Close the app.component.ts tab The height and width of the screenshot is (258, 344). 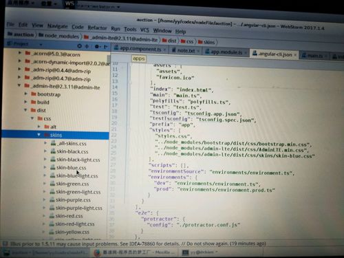164,50
